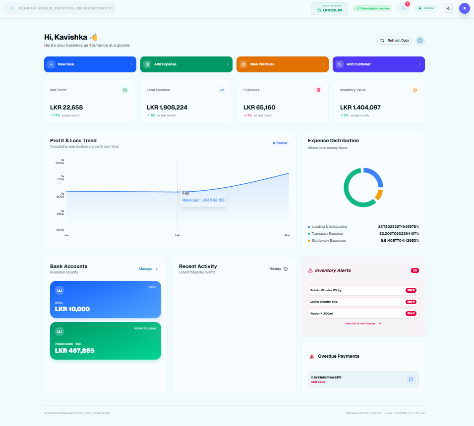This screenshot has width=474, height=426.
Task: Click the Inventory Value box icon
Action: (x=415, y=90)
